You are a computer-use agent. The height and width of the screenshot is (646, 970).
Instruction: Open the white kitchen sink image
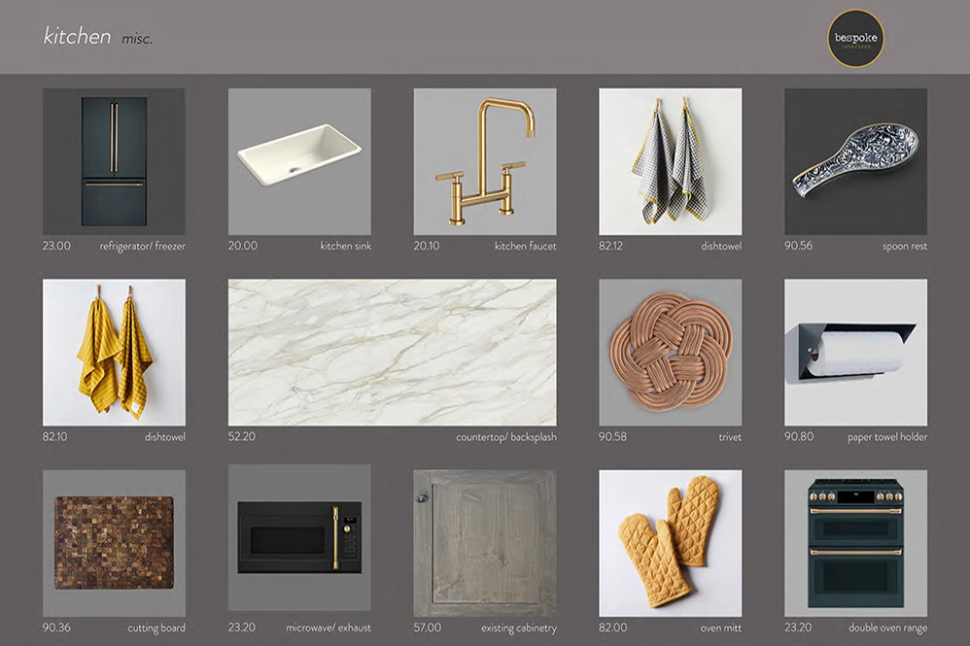pos(299,161)
